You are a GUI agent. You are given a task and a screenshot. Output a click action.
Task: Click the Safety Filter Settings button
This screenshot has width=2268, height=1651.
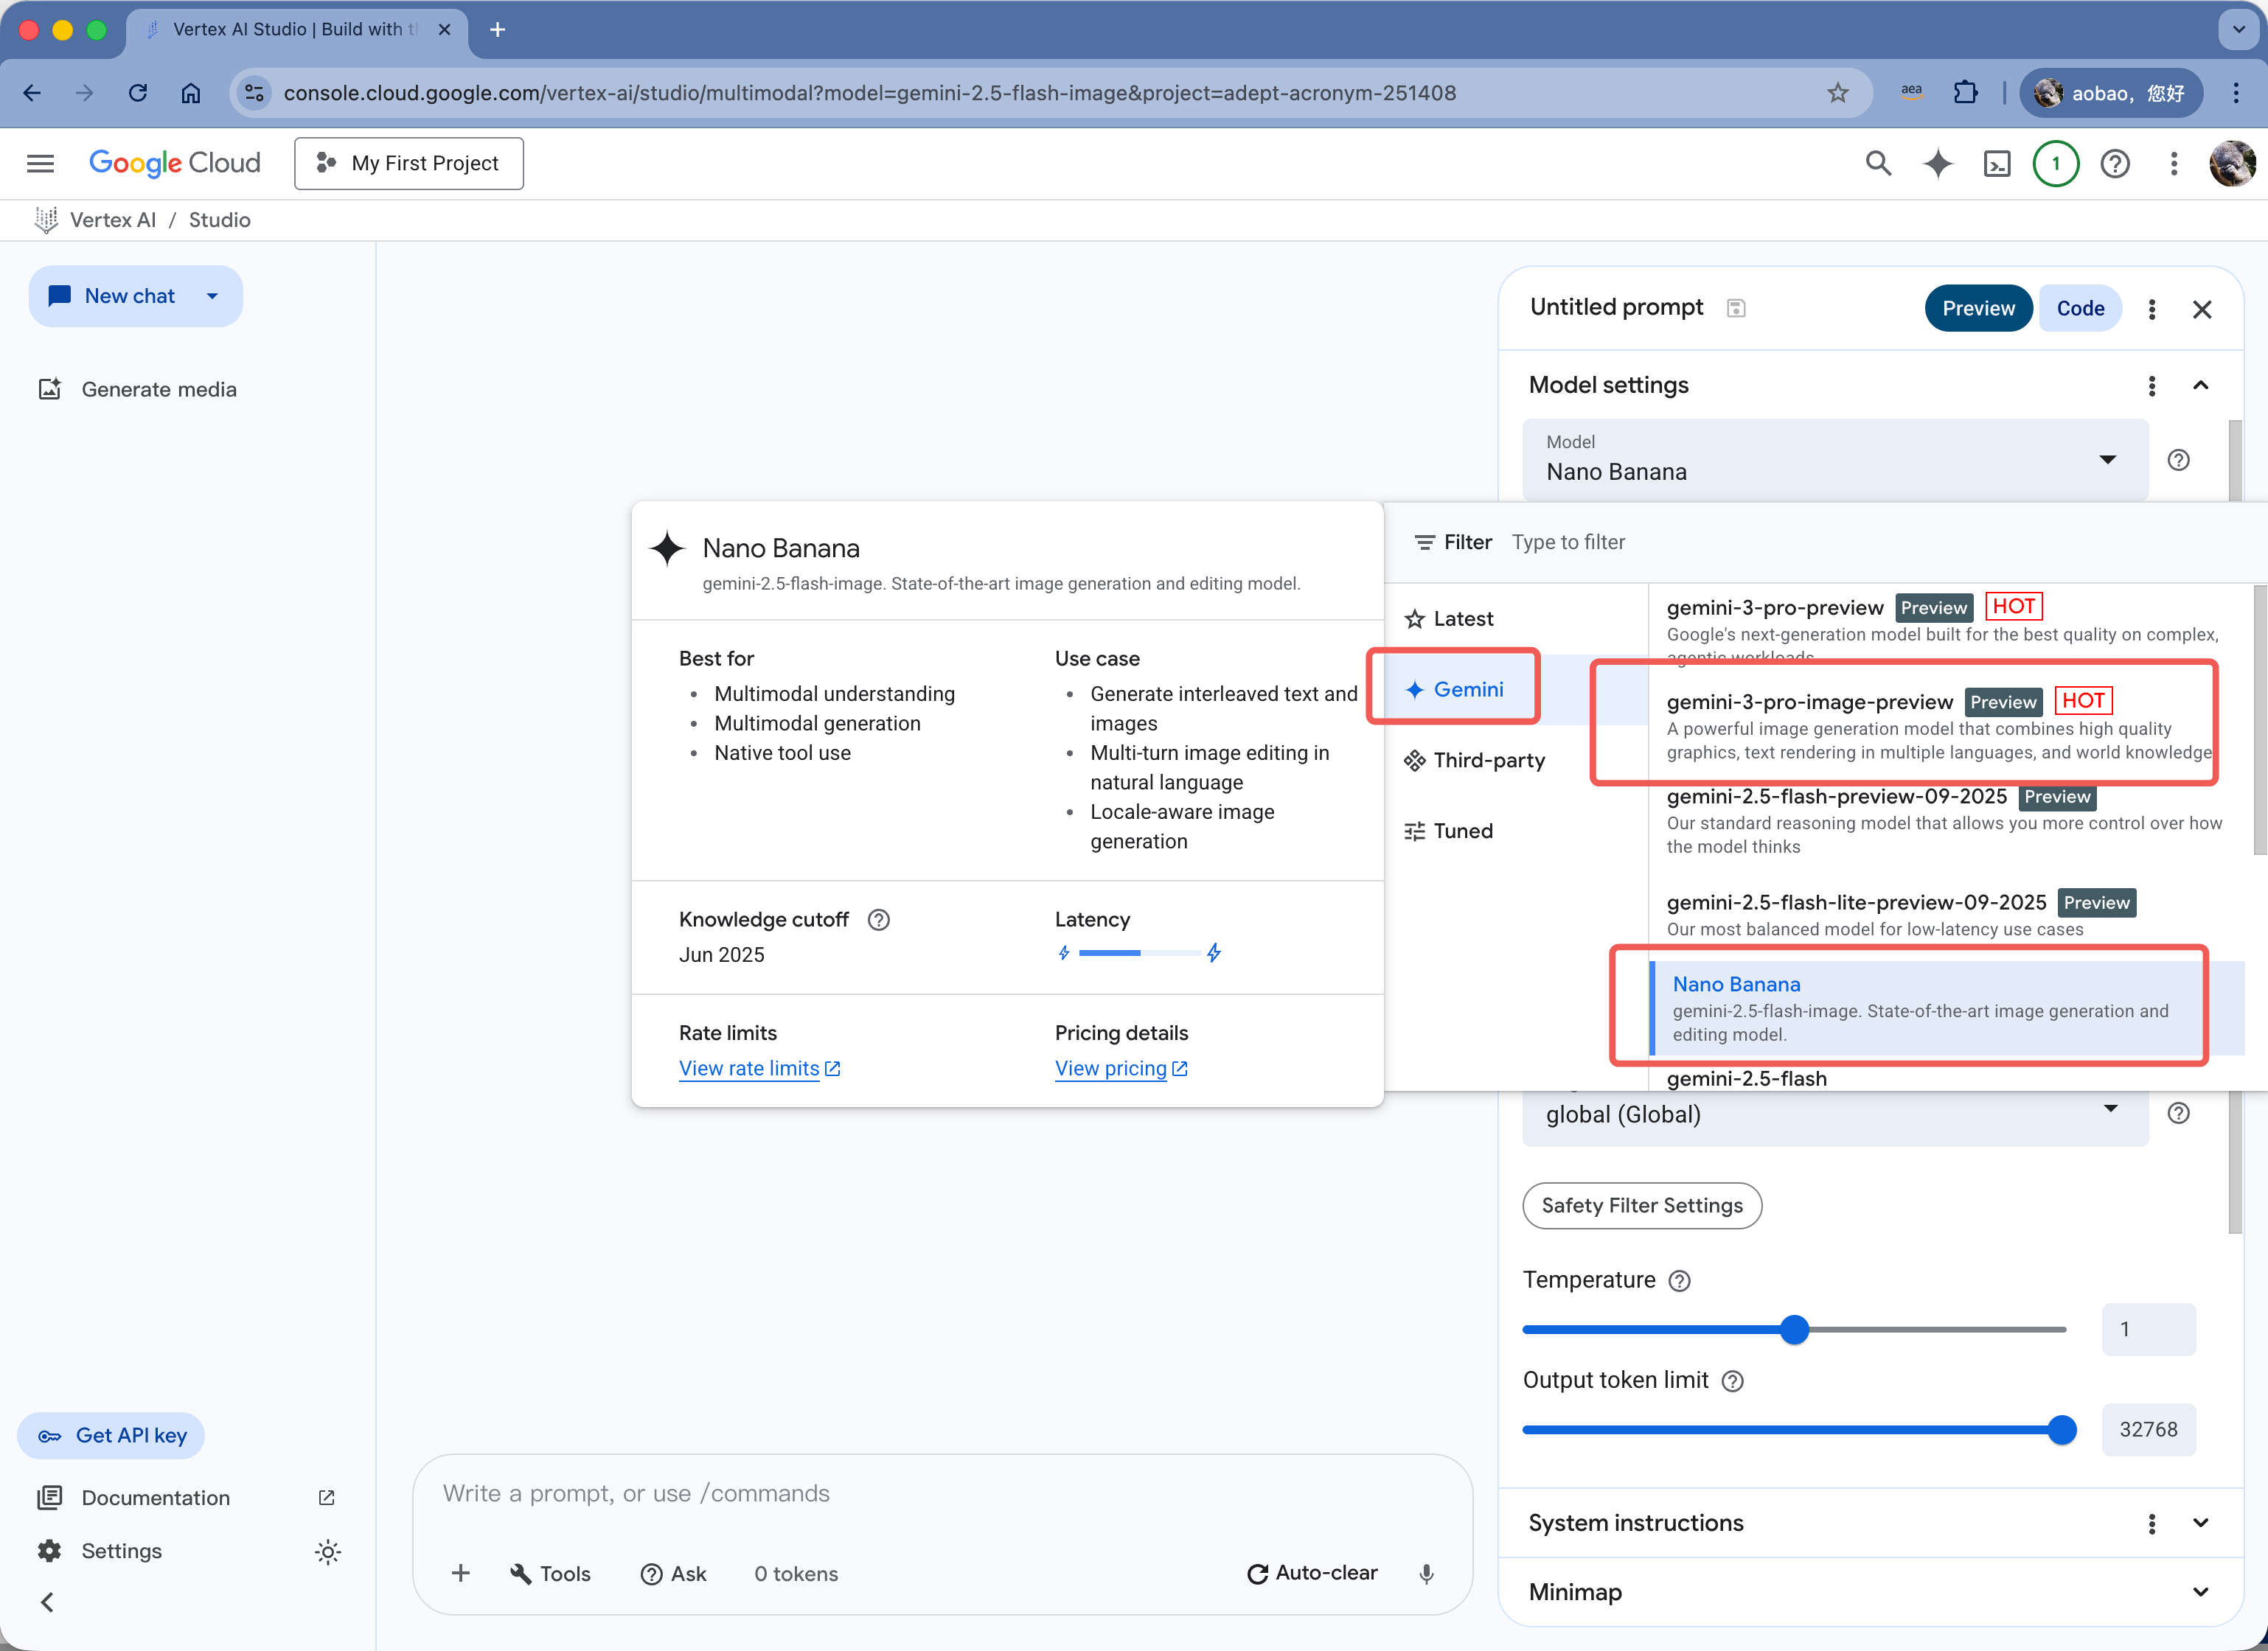click(x=1641, y=1205)
